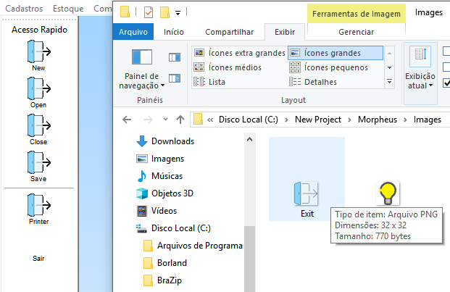
Task: Open the Gerenciar tab under Ferramentas de Imagem
Action: click(356, 32)
